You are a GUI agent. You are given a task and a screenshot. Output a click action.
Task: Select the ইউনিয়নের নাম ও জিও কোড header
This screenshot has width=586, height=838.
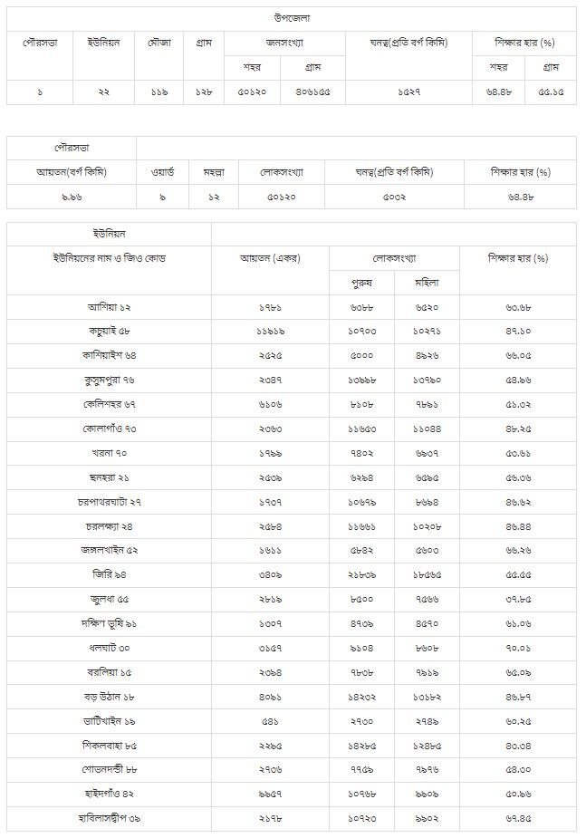109,257
